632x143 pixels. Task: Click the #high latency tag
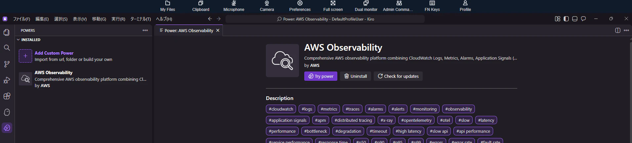(408, 131)
